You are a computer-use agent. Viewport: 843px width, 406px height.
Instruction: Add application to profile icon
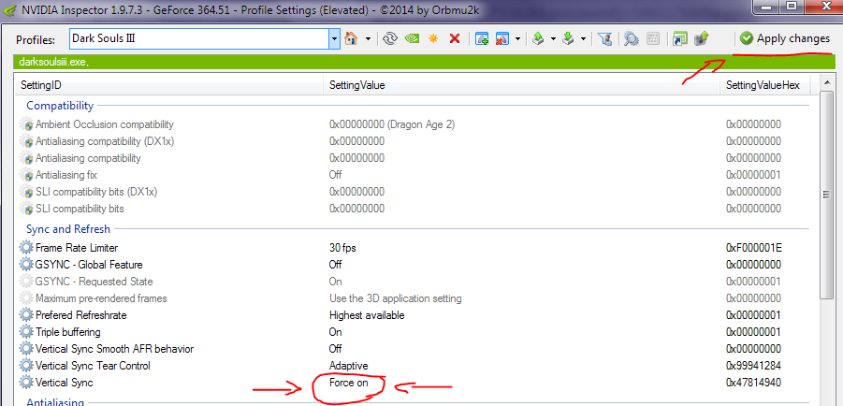click(x=482, y=38)
